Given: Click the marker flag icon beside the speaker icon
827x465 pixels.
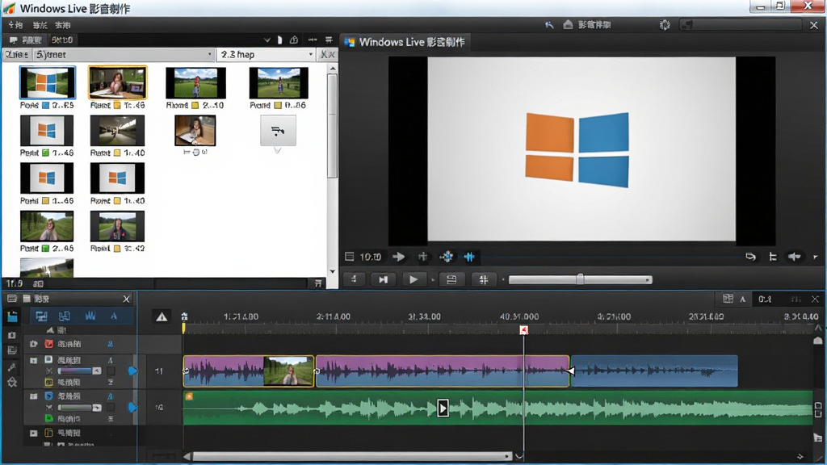Looking at the screenshot, I should (x=773, y=257).
